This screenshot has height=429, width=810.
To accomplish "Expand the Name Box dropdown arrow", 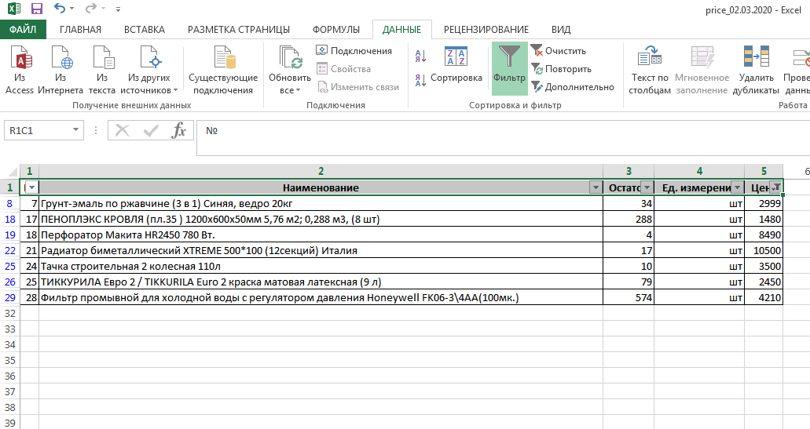I will (x=76, y=130).
